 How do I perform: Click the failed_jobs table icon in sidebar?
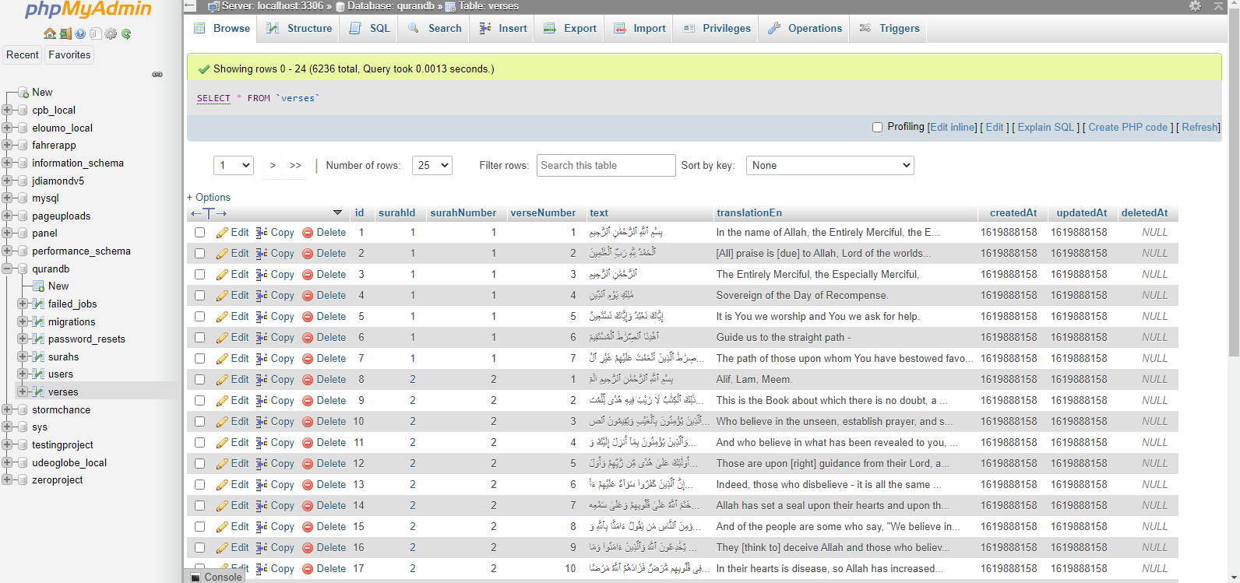(x=37, y=304)
